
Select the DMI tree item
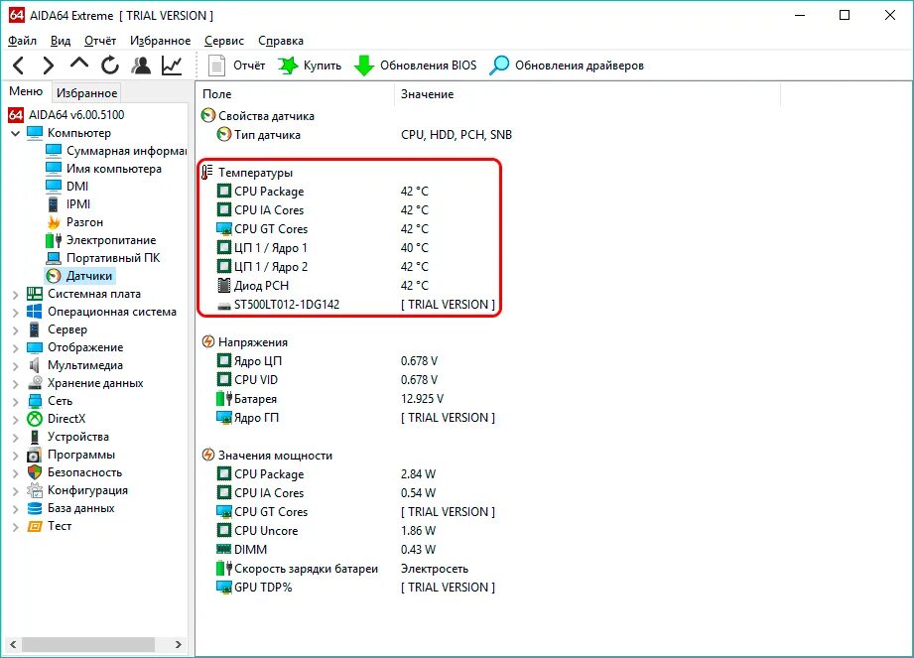click(77, 186)
